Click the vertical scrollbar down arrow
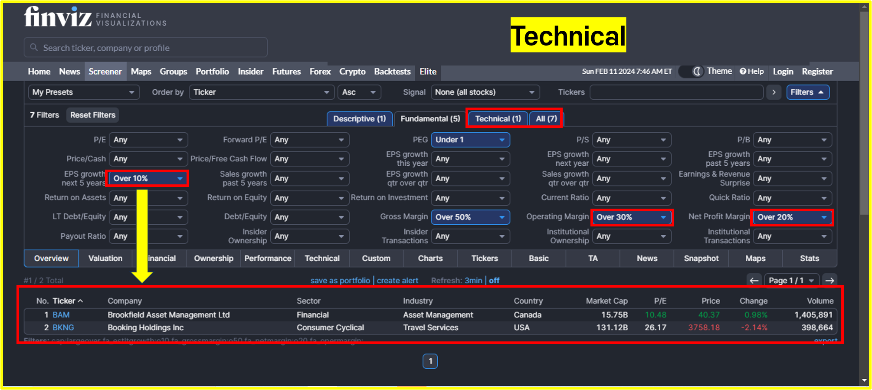The height and width of the screenshot is (390, 872). [864, 380]
